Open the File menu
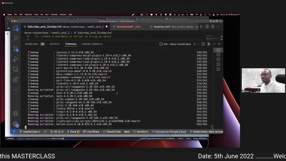The width and height of the screenshot is (286, 161). (16, 15)
